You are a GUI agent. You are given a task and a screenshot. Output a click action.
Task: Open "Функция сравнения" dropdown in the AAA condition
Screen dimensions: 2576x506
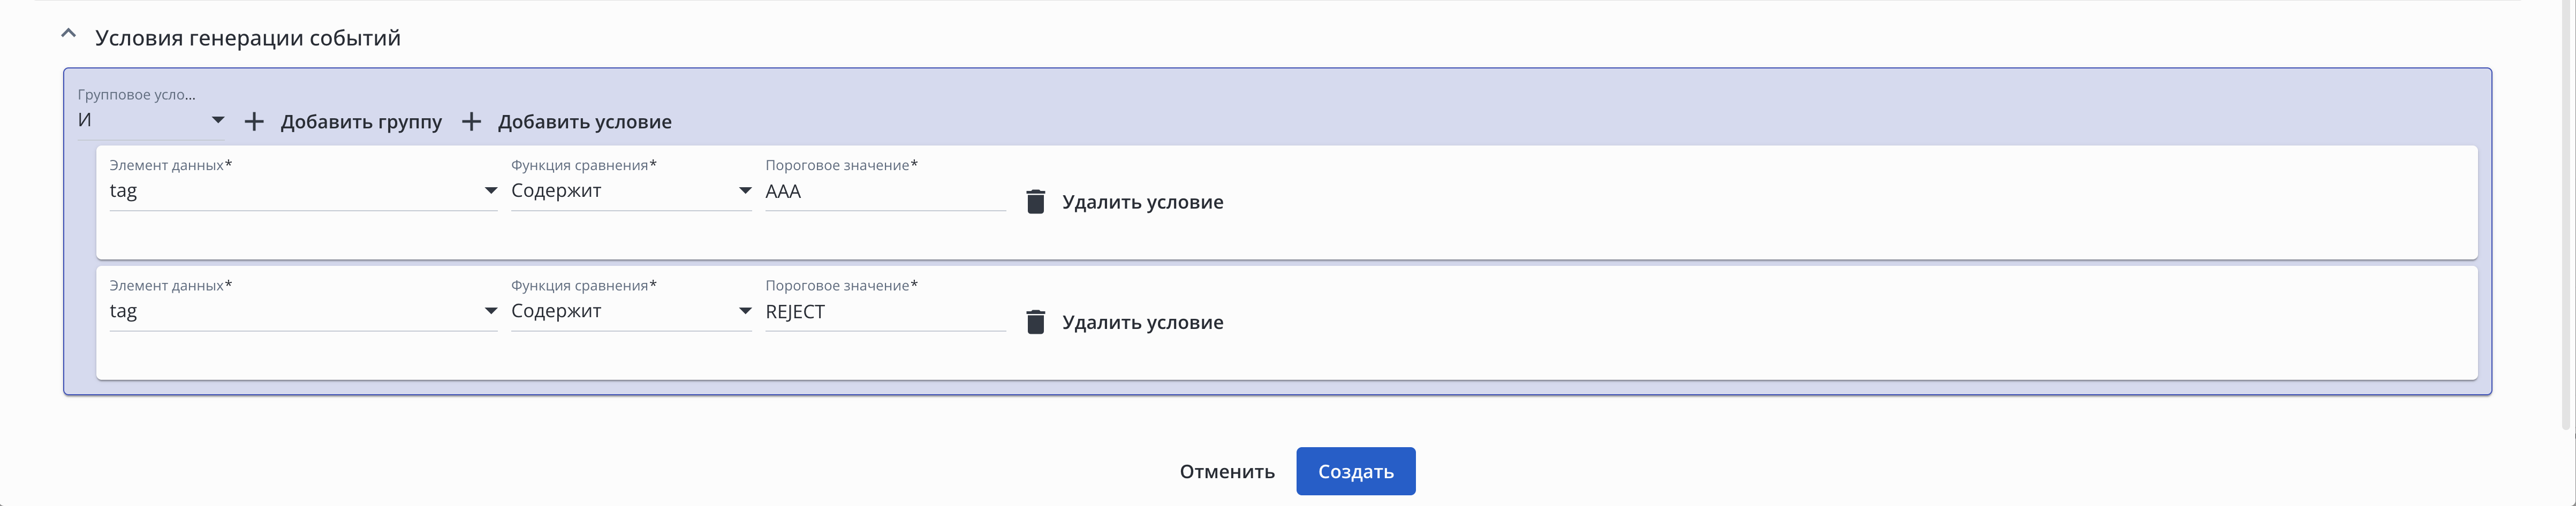pyautogui.click(x=630, y=191)
